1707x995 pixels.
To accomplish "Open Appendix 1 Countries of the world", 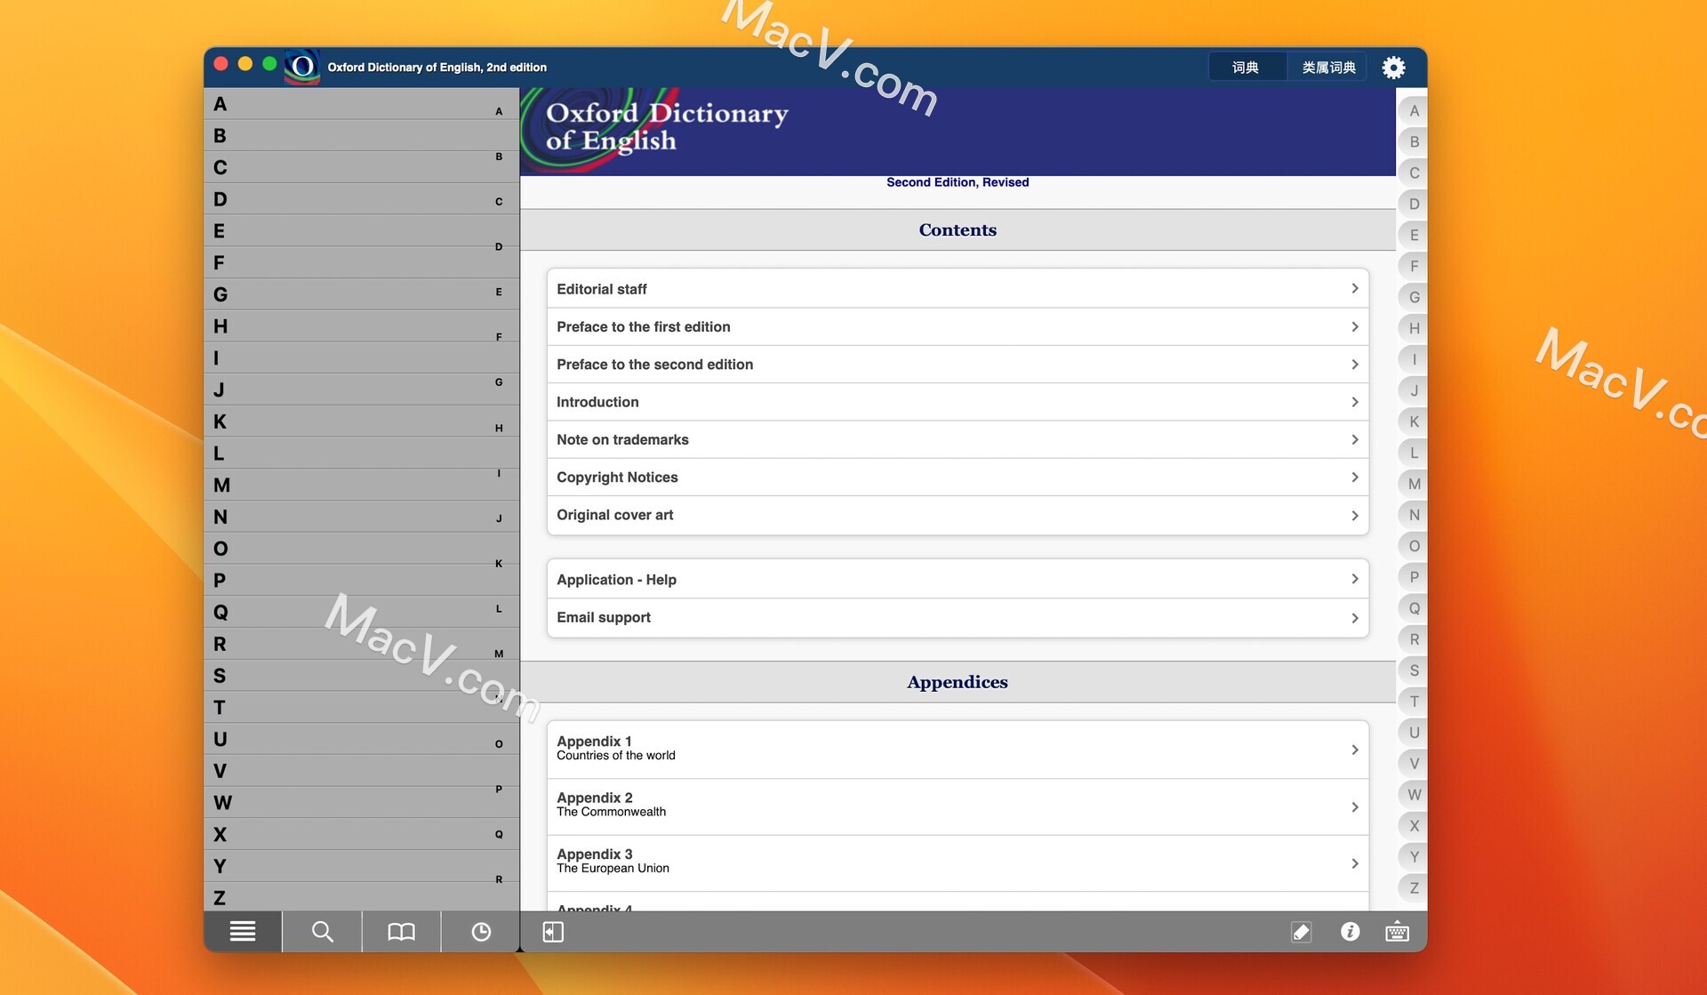I will pos(958,750).
